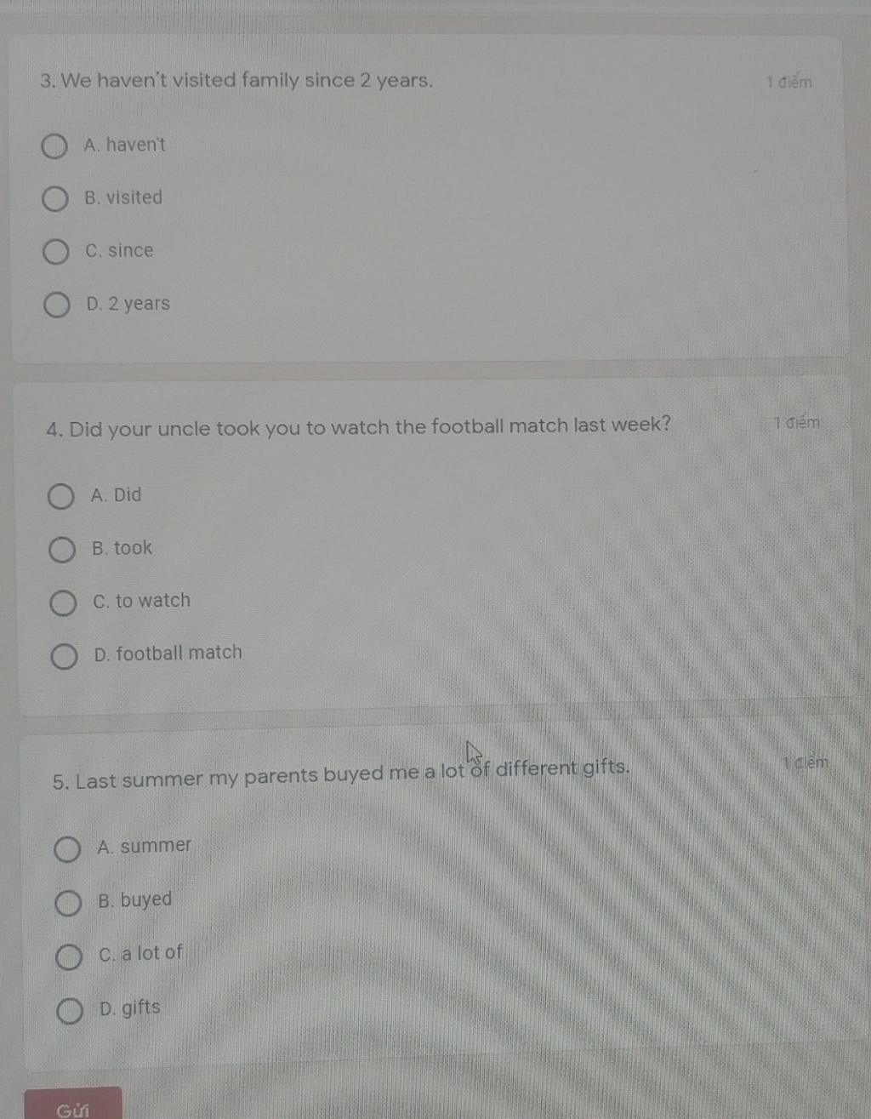Viewport: 871px width, 1119px height.
Task: Click question 4 text about football match
Action: tap(358, 426)
